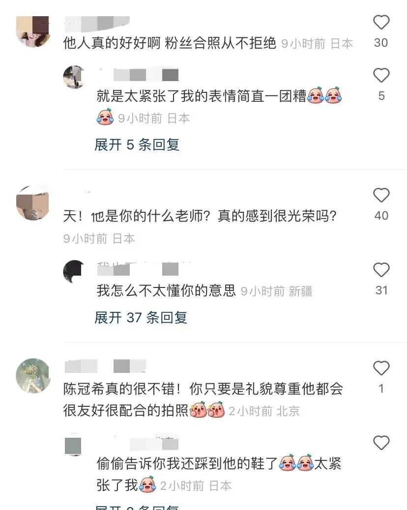This screenshot has width=407, height=510.
Task: Like the reply about 踩到他的鞋了
Action: tap(381, 443)
